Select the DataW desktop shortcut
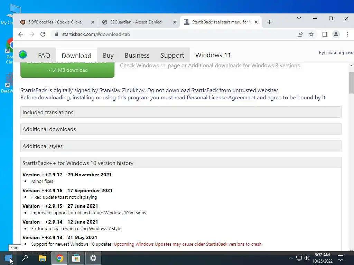This screenshot has height=265, width=354. tap(7, 83)
